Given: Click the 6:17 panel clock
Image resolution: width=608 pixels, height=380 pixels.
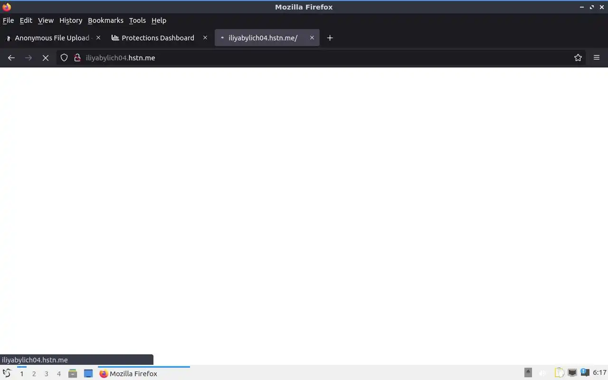Looking at the screenshot, I should point(599,373).
